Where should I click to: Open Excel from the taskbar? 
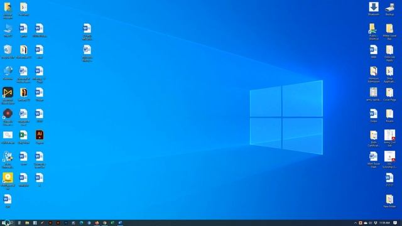(112, 223)
